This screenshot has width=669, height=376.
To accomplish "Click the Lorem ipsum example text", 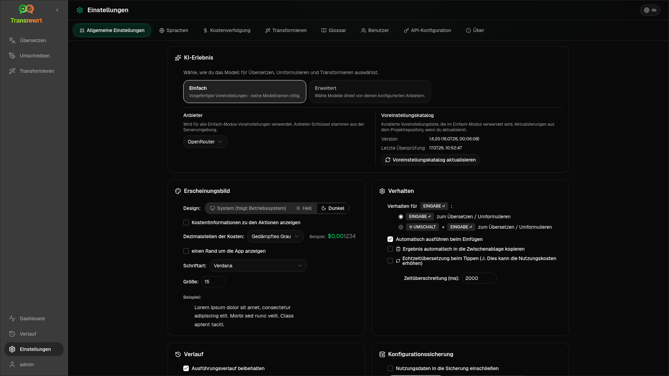I will click(244, 316).
